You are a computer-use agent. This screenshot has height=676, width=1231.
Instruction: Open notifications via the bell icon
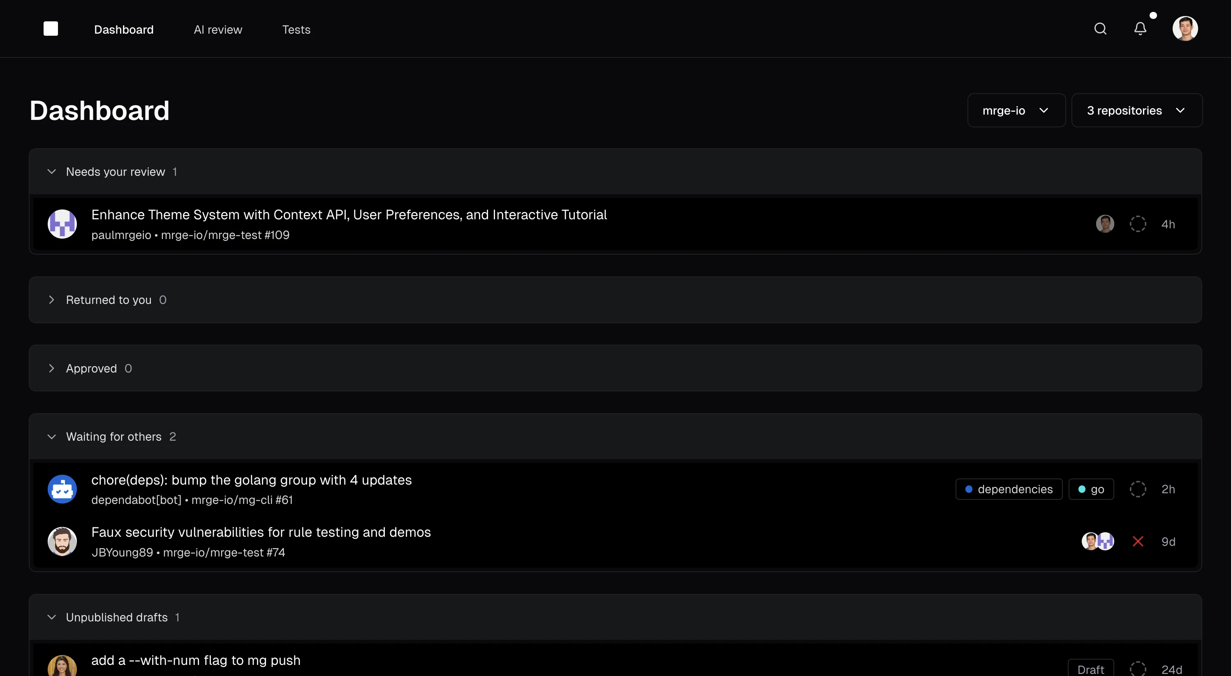point(1141,29)
